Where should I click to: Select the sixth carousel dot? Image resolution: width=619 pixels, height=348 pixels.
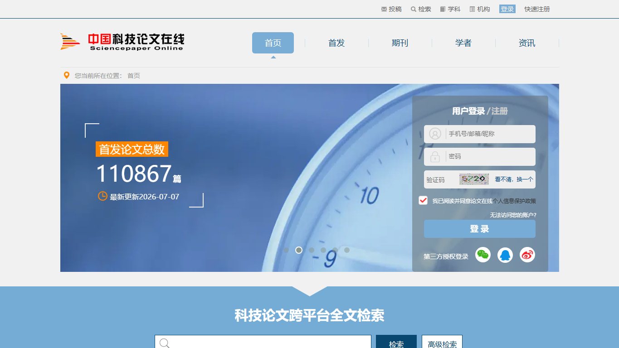pos(347,250)
